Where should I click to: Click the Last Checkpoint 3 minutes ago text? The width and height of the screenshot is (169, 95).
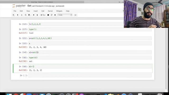click(43, 6)
